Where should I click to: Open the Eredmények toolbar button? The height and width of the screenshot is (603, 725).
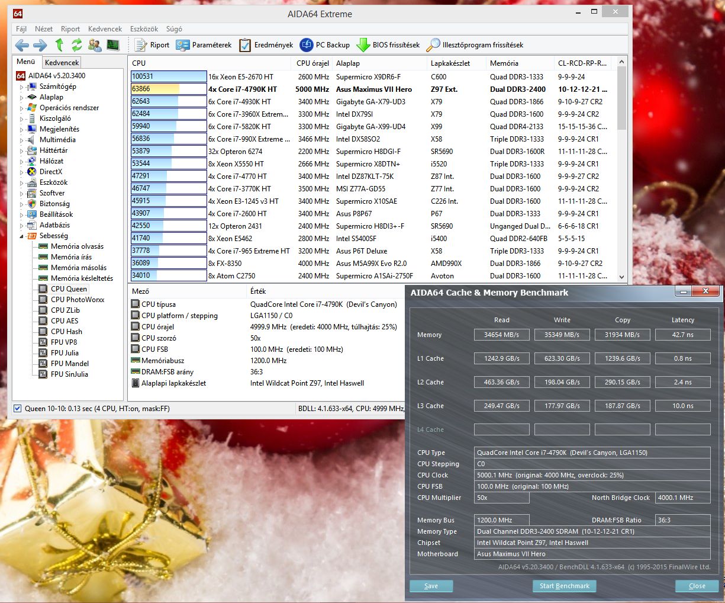click(x=266, y=45)
